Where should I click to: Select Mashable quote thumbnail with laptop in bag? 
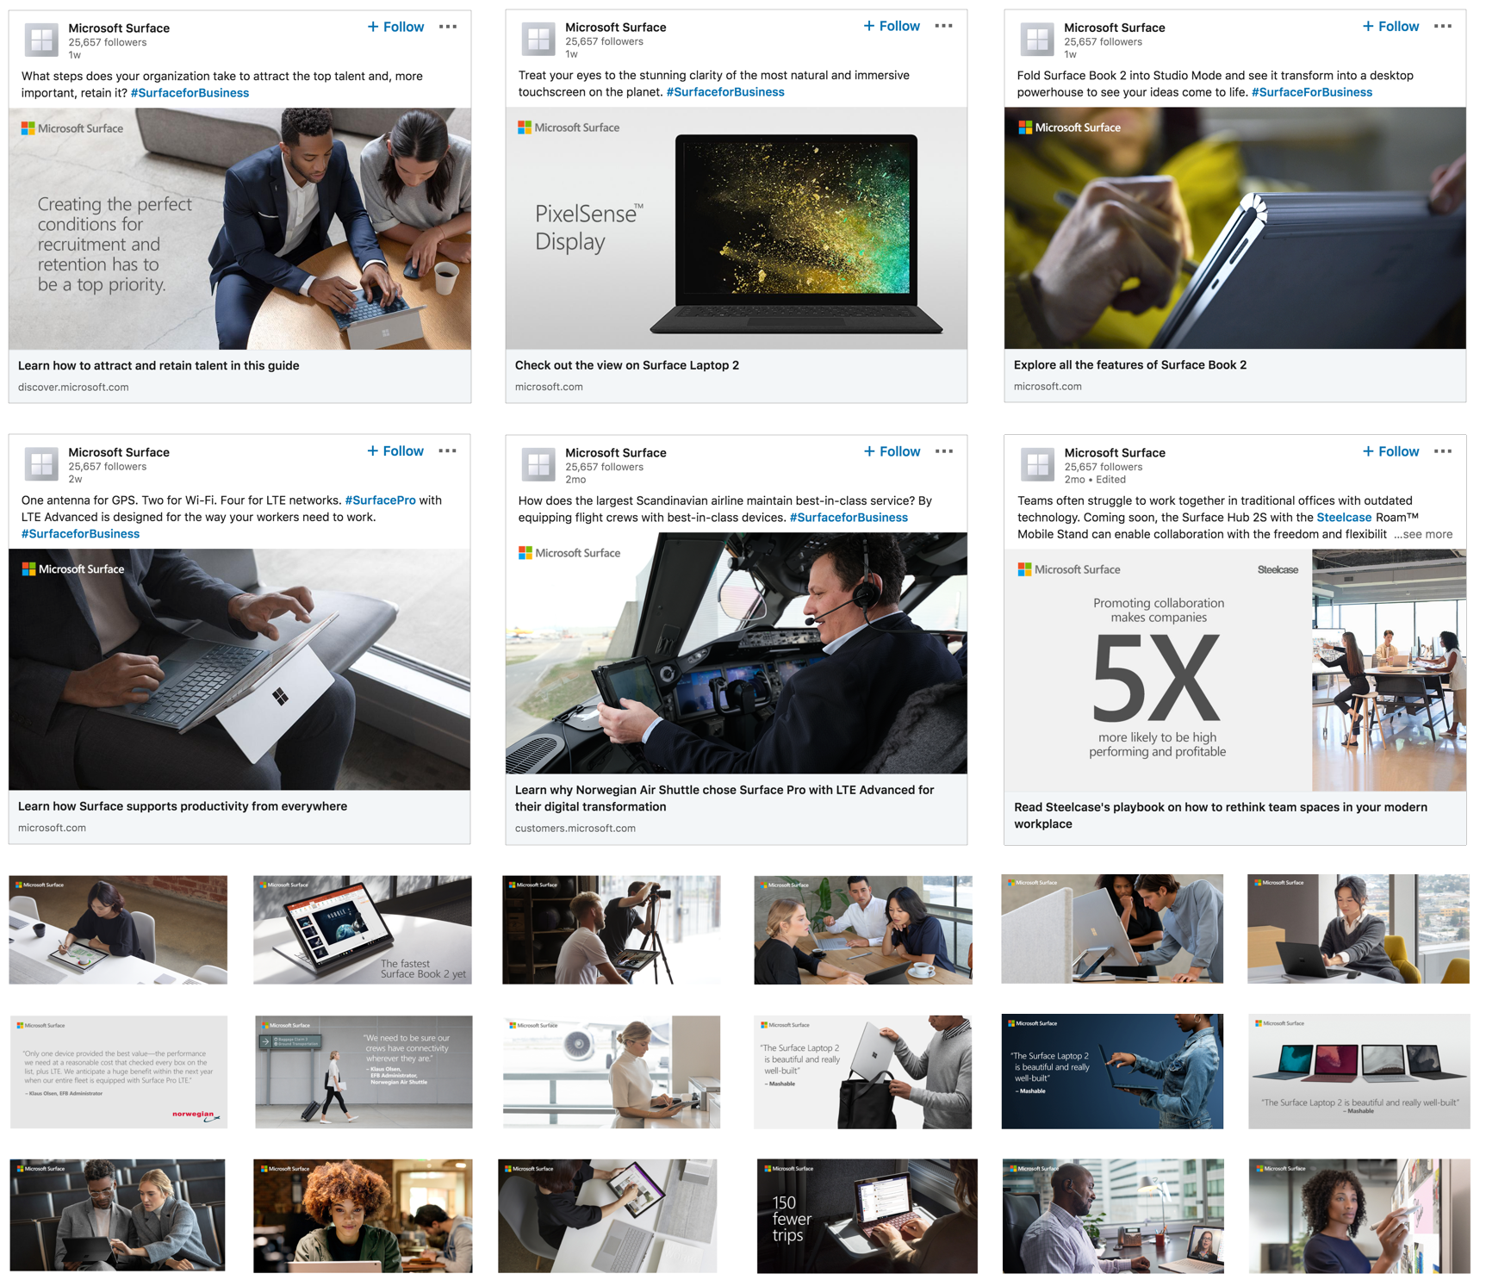(x=862, y=1072)
